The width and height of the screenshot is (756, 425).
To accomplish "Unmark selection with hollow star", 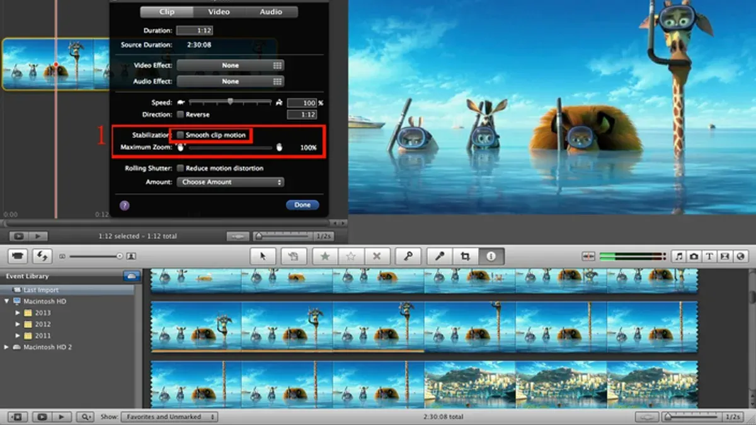I will pos(351,256).
